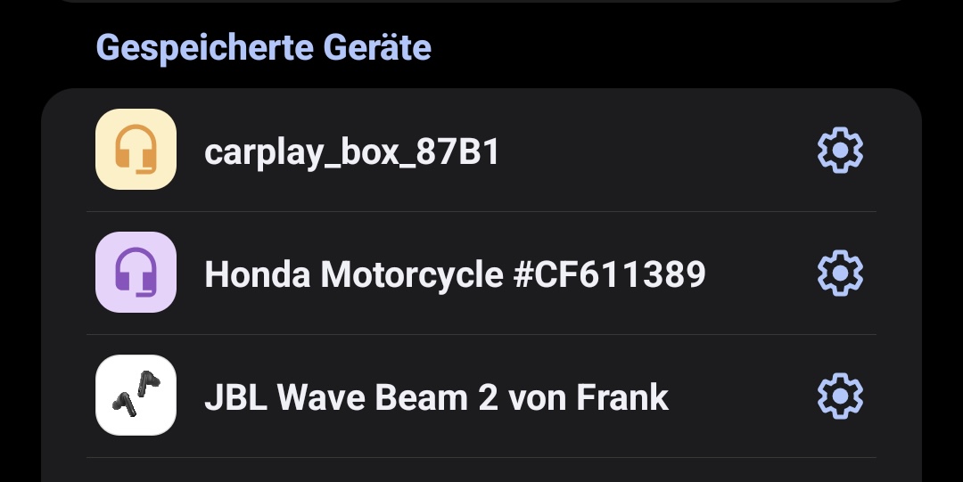Connect to the Honda Motorcycle via its label

pyautogui.click(x=455, y=274)
